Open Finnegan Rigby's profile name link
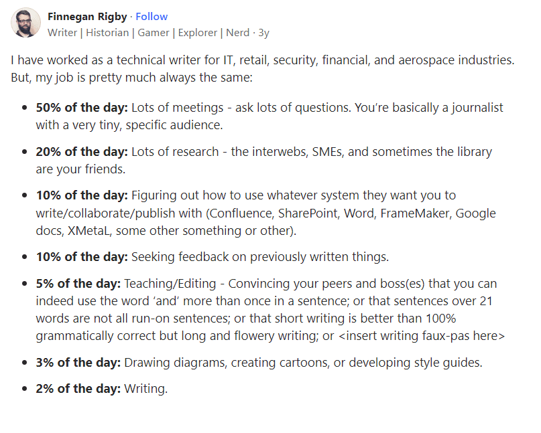Image resolution: width=541 pixels, height=433 pixels. click(87, 17)
